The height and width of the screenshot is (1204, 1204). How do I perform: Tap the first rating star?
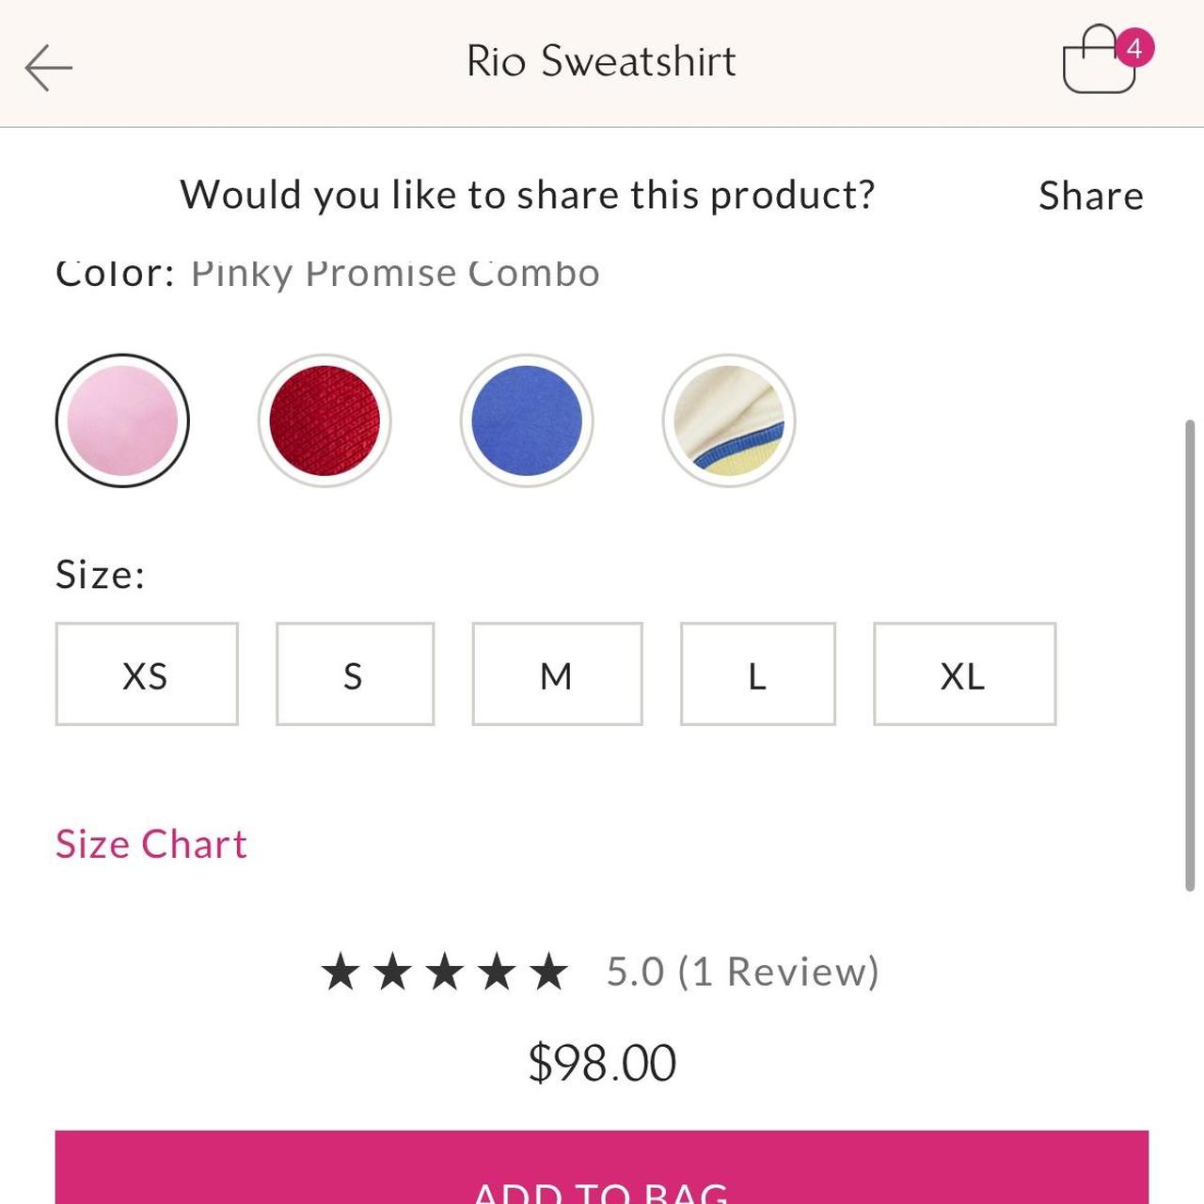tap(341, 972)
